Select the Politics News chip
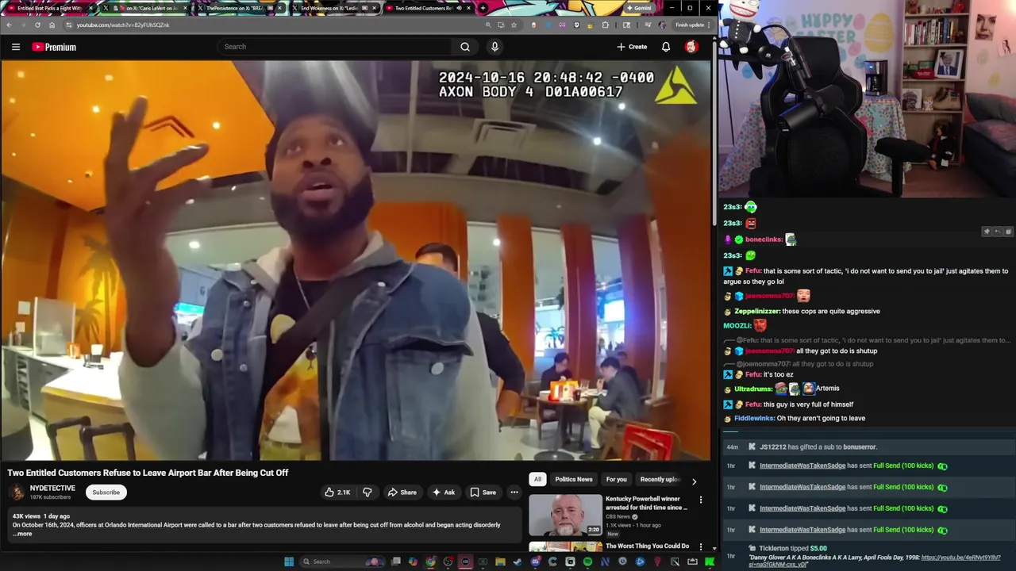Image resolution: width=1016 pixels, height=571 pixels. click(x=573, y=479)
